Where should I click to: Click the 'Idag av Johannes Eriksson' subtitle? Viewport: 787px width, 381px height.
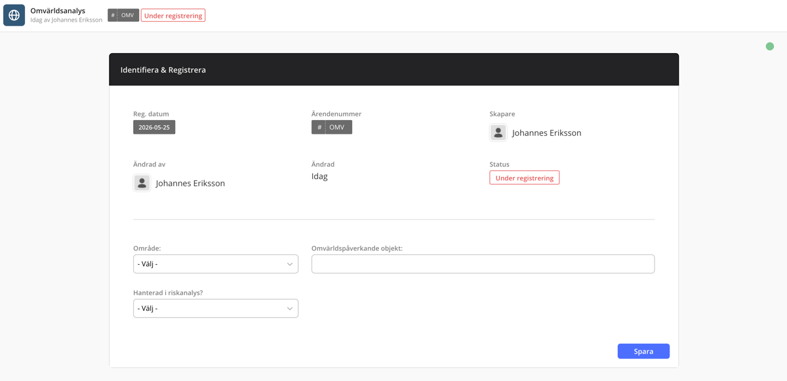point(66,20)
